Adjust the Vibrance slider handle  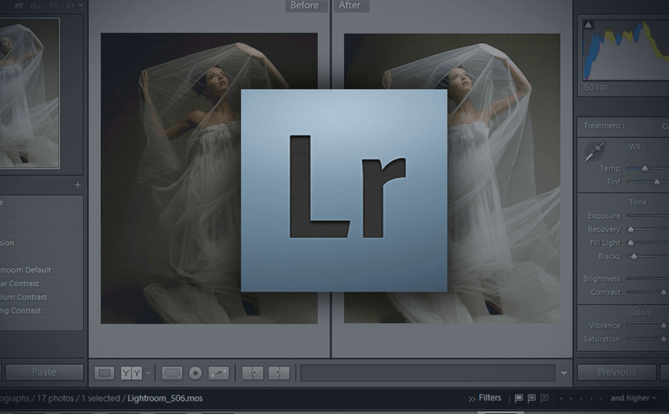664,326
